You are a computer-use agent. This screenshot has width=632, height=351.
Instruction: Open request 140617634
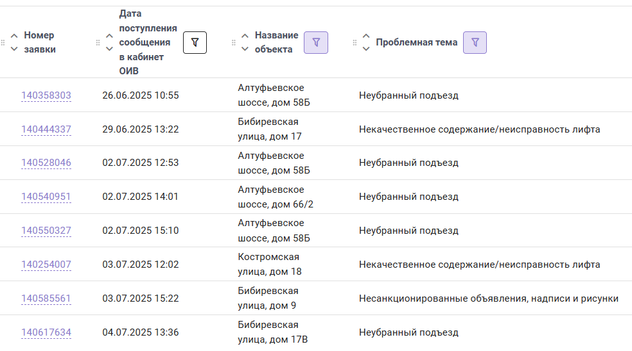coord(46,332)
